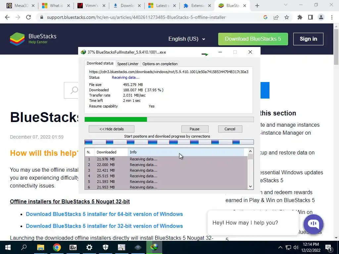Open Settings gear on the taskbar
This screenshot has height=254, width=339.
[89, 247]
